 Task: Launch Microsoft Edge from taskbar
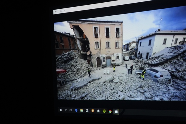[x=76, y=110]
